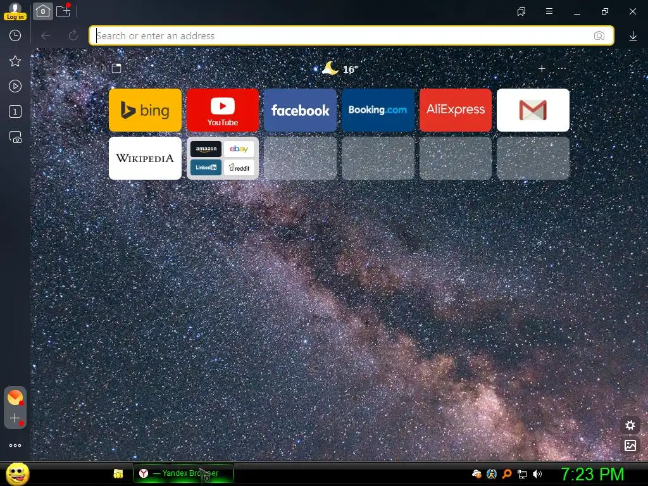This screenshot has height=486, width=648.
Task: Open downloads arrow icon
Action: tap(633, 36)
